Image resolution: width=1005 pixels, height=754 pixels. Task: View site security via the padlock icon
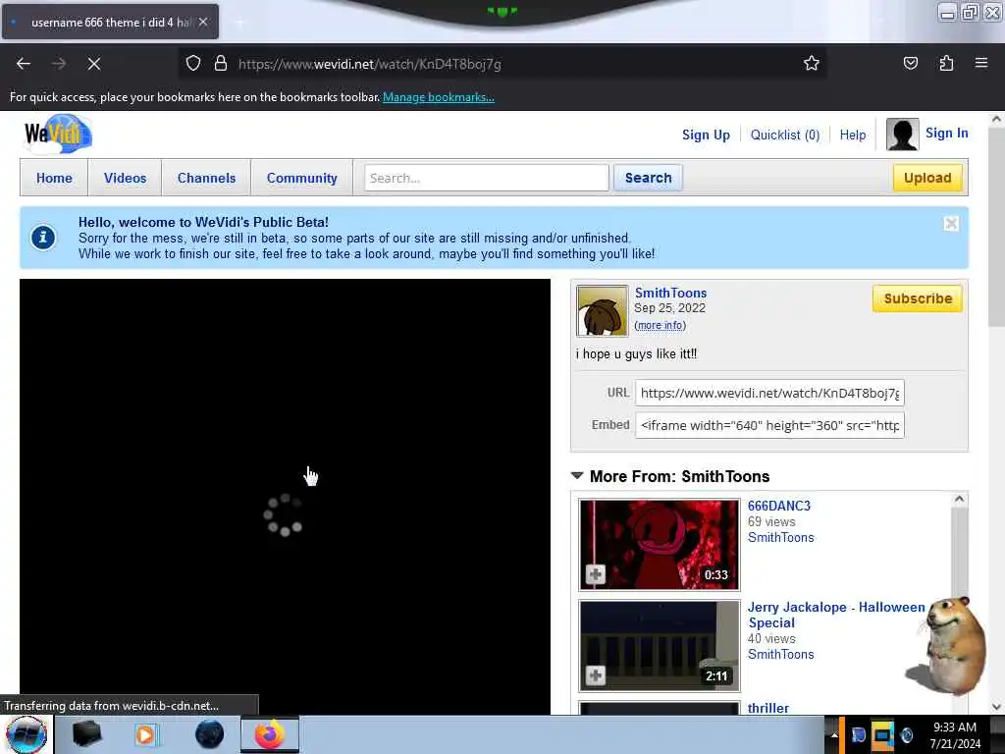coord(221,64)
